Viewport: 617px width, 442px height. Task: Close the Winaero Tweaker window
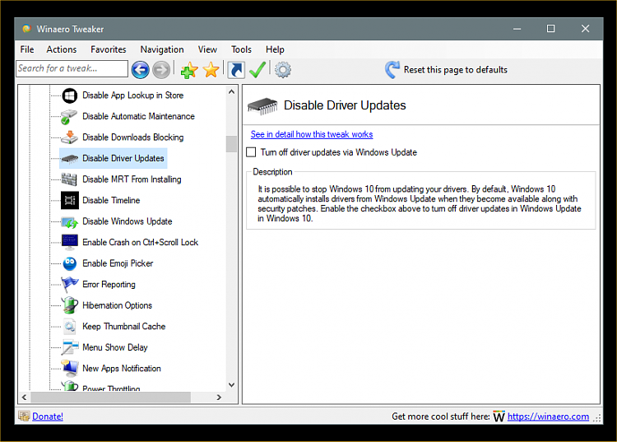585,29
